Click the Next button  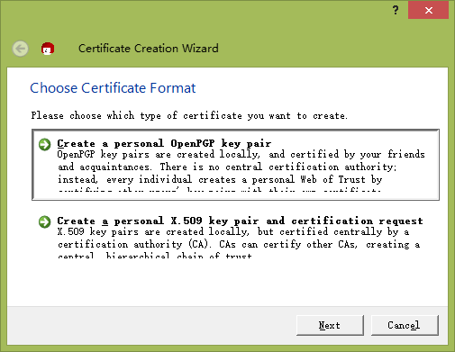click(x=330, y=325)
